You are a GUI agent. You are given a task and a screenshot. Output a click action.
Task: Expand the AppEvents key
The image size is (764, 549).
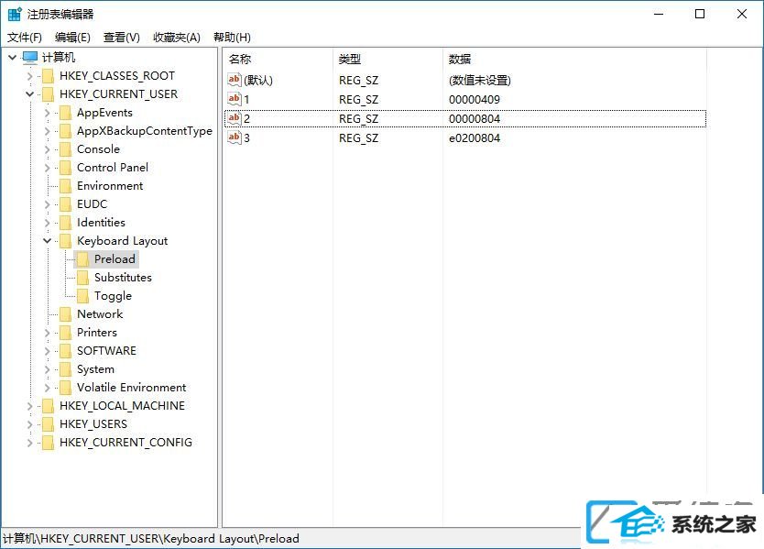pos(48,113)
